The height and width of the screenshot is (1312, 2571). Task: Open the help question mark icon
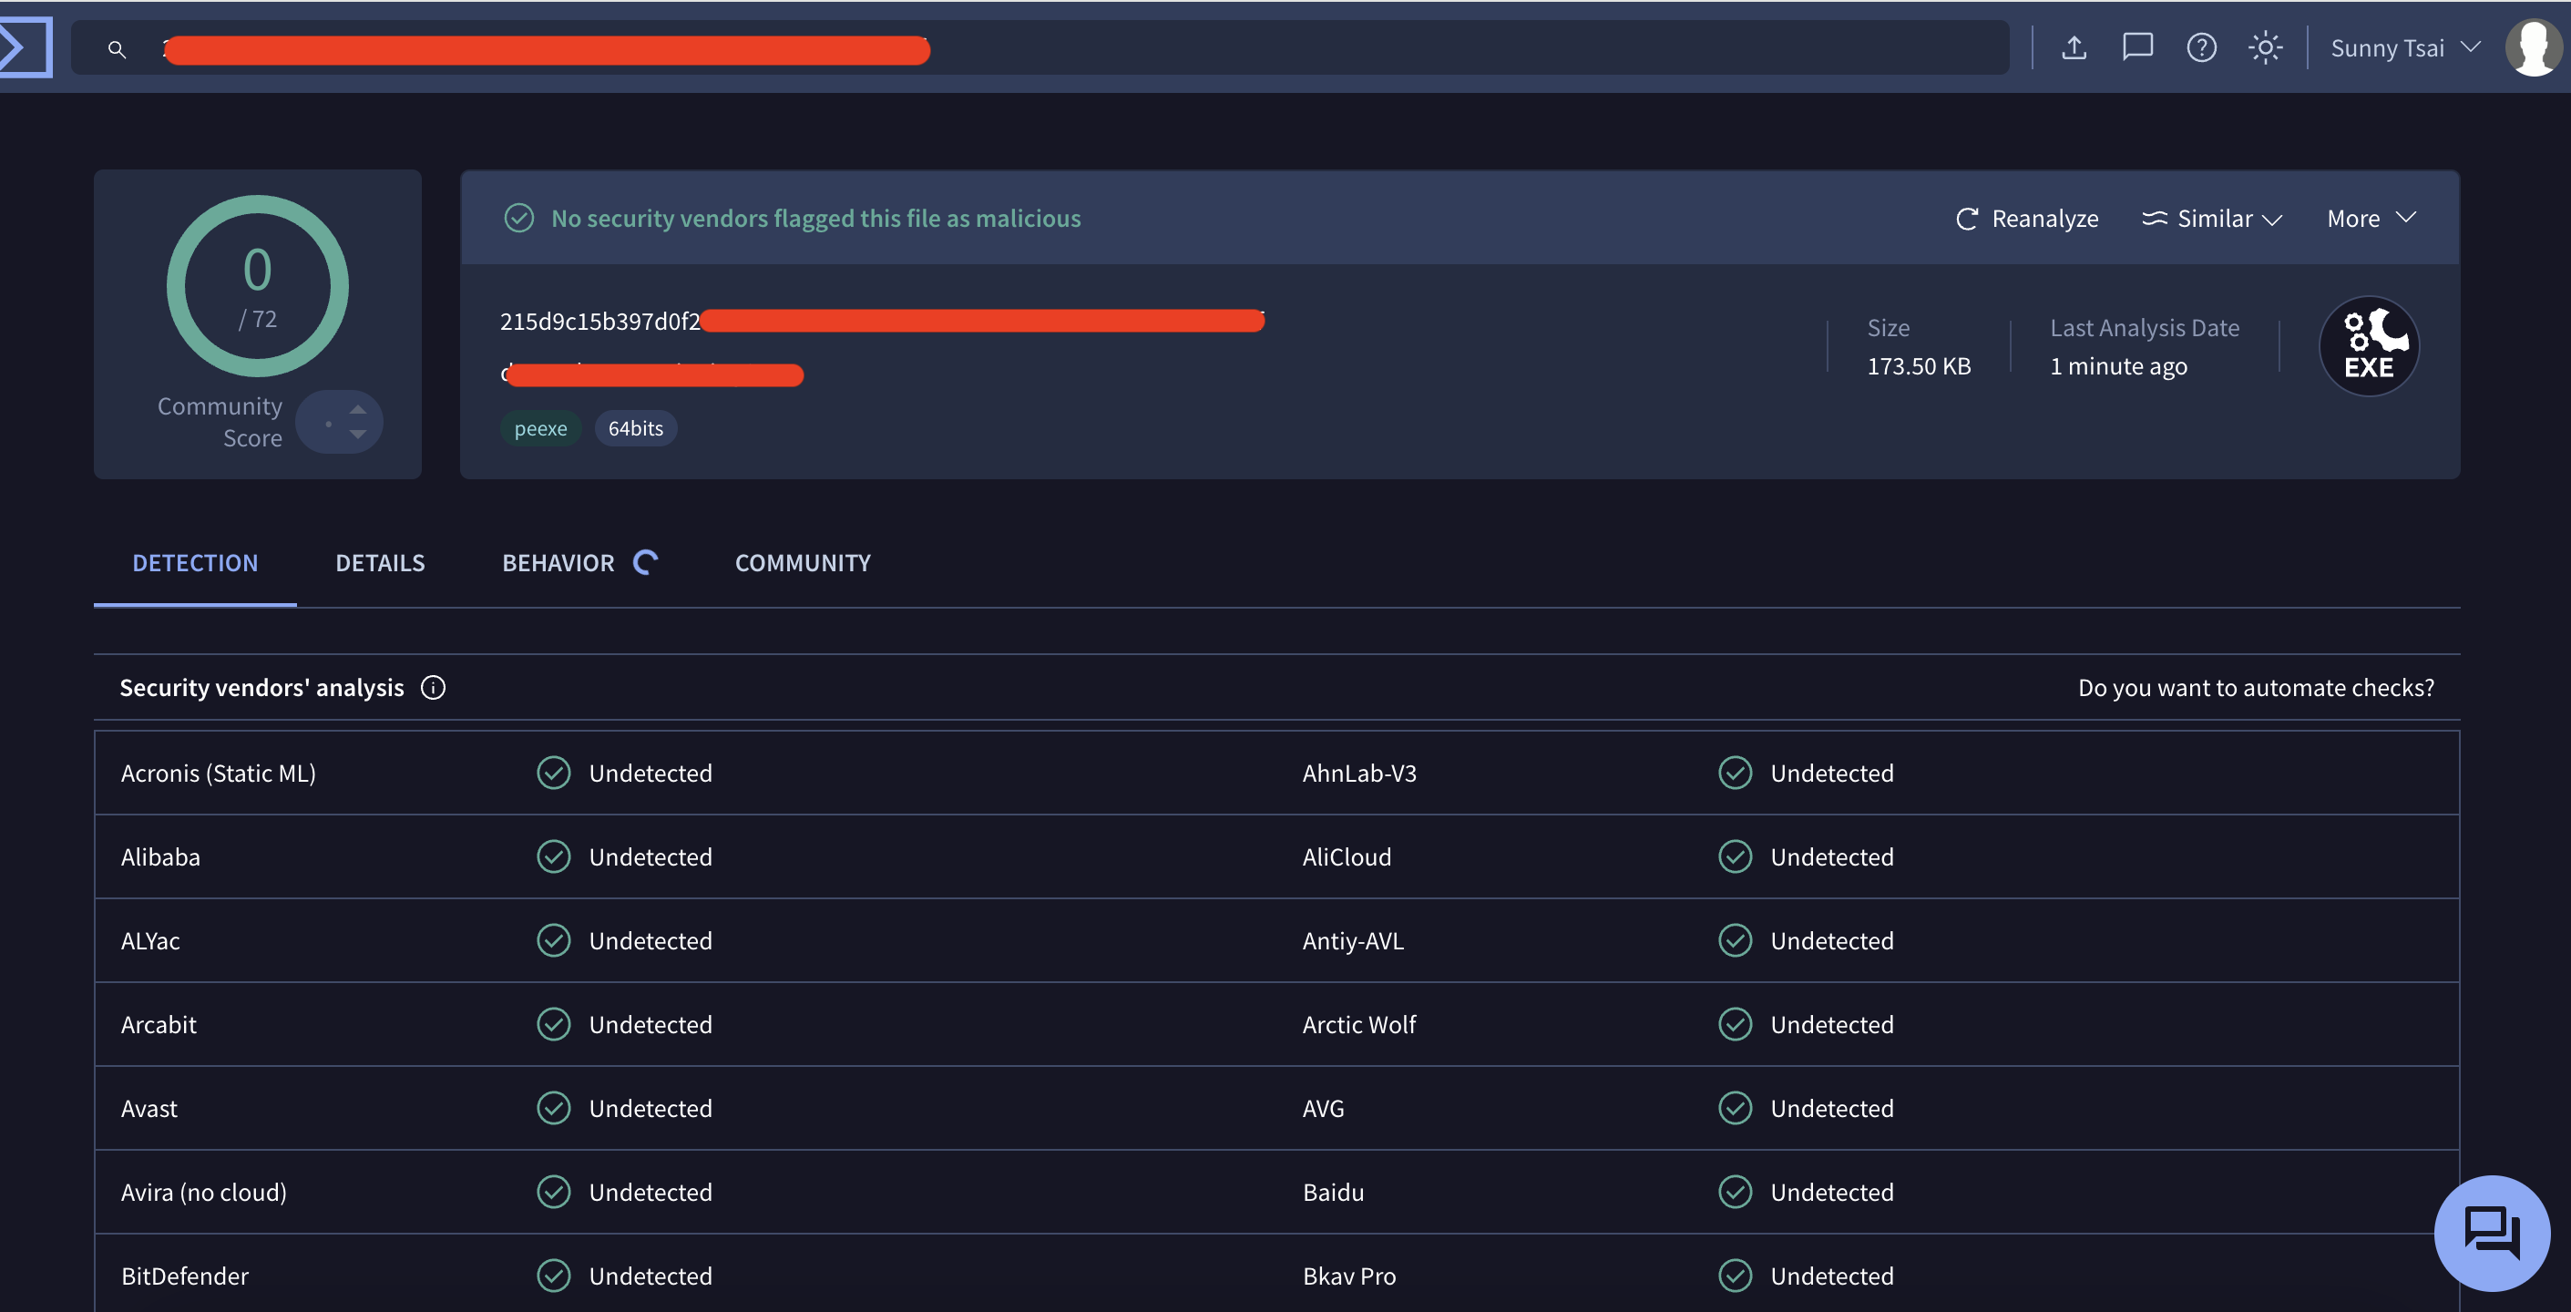[x=2201, y=47]
